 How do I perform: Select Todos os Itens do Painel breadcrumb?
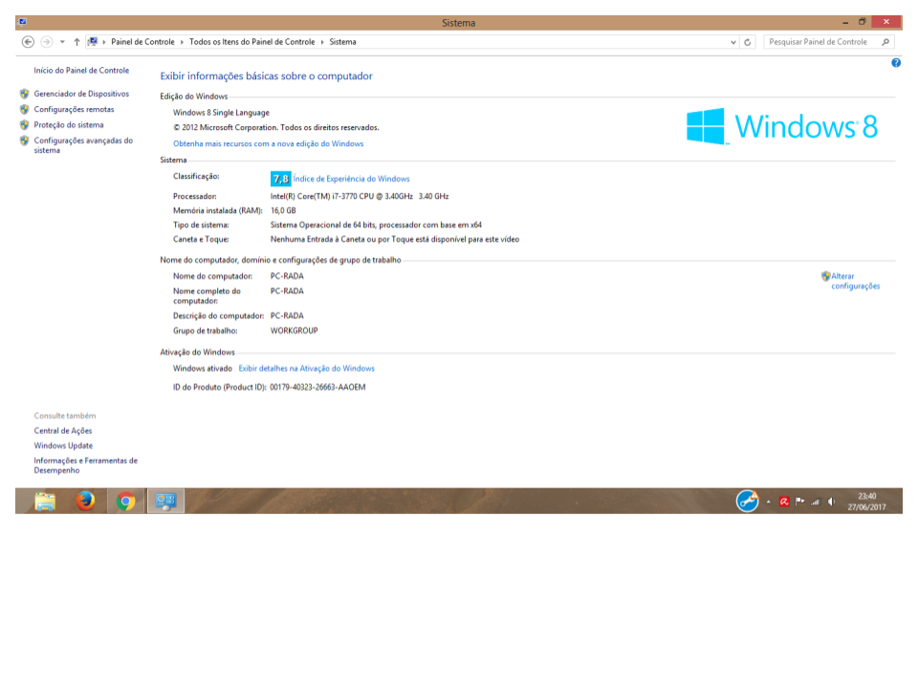(251, 42)
